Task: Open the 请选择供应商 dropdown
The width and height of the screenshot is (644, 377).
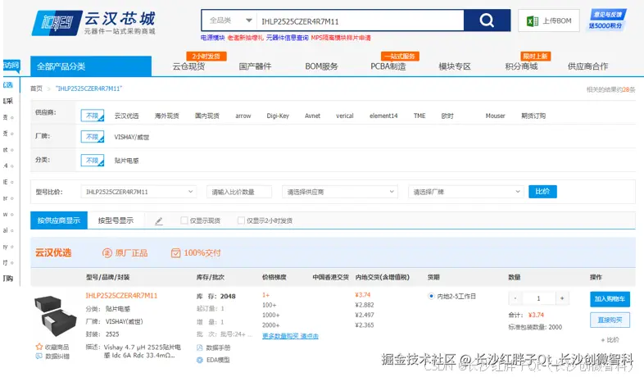Action: point(340,192)
